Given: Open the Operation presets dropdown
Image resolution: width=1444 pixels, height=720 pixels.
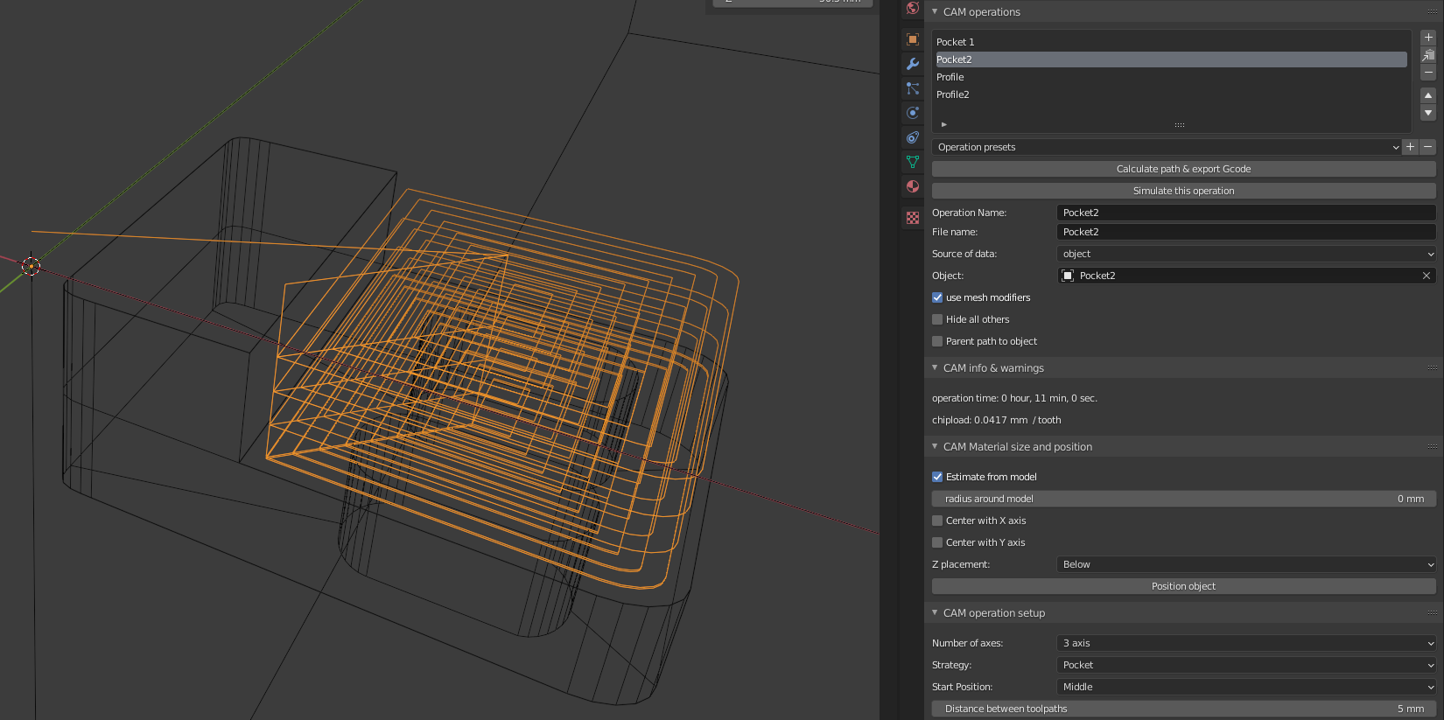Looking at the screenshot, I should (1166, 147).
